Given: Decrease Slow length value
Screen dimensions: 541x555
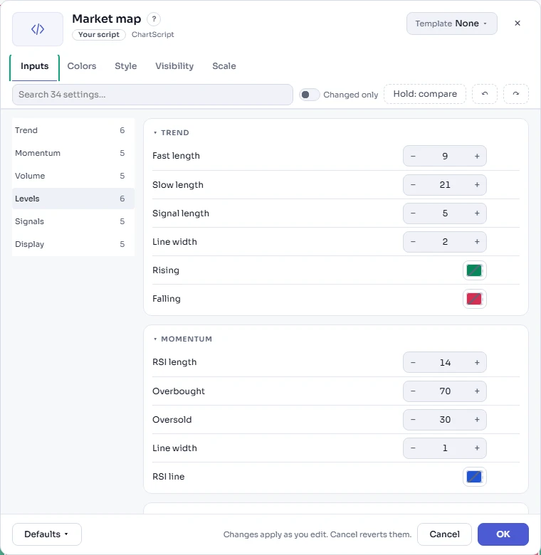Looking at the screenshot, I should coord(413,185).
